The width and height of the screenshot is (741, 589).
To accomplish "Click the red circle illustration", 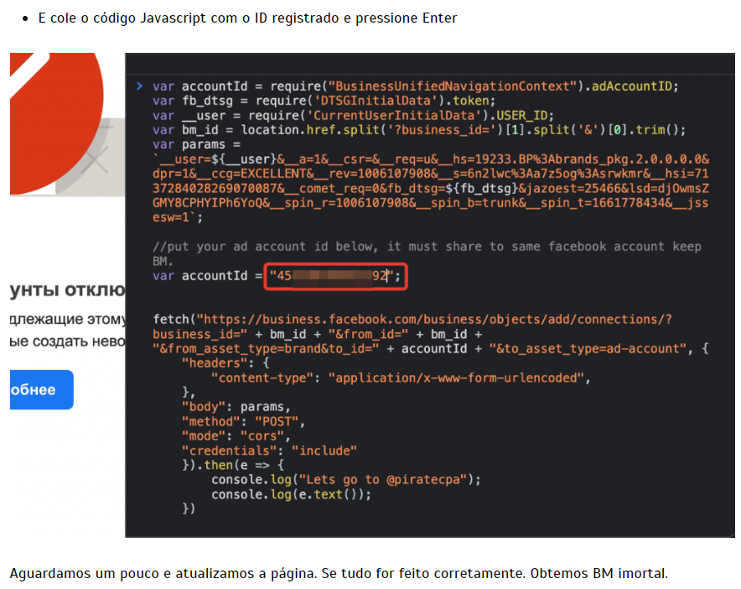I will [57, 123].
